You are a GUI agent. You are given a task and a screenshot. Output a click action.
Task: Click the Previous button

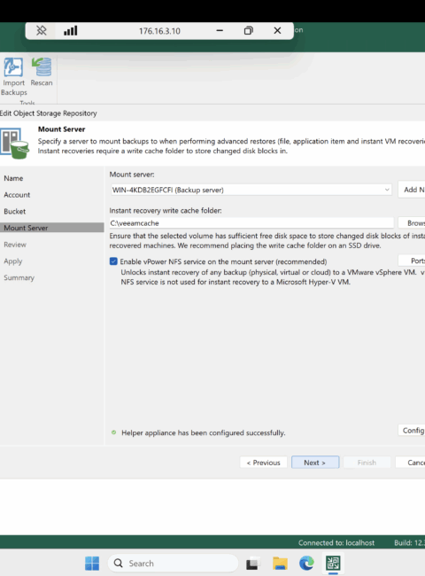pyautogui.click(x=264, y=463)
